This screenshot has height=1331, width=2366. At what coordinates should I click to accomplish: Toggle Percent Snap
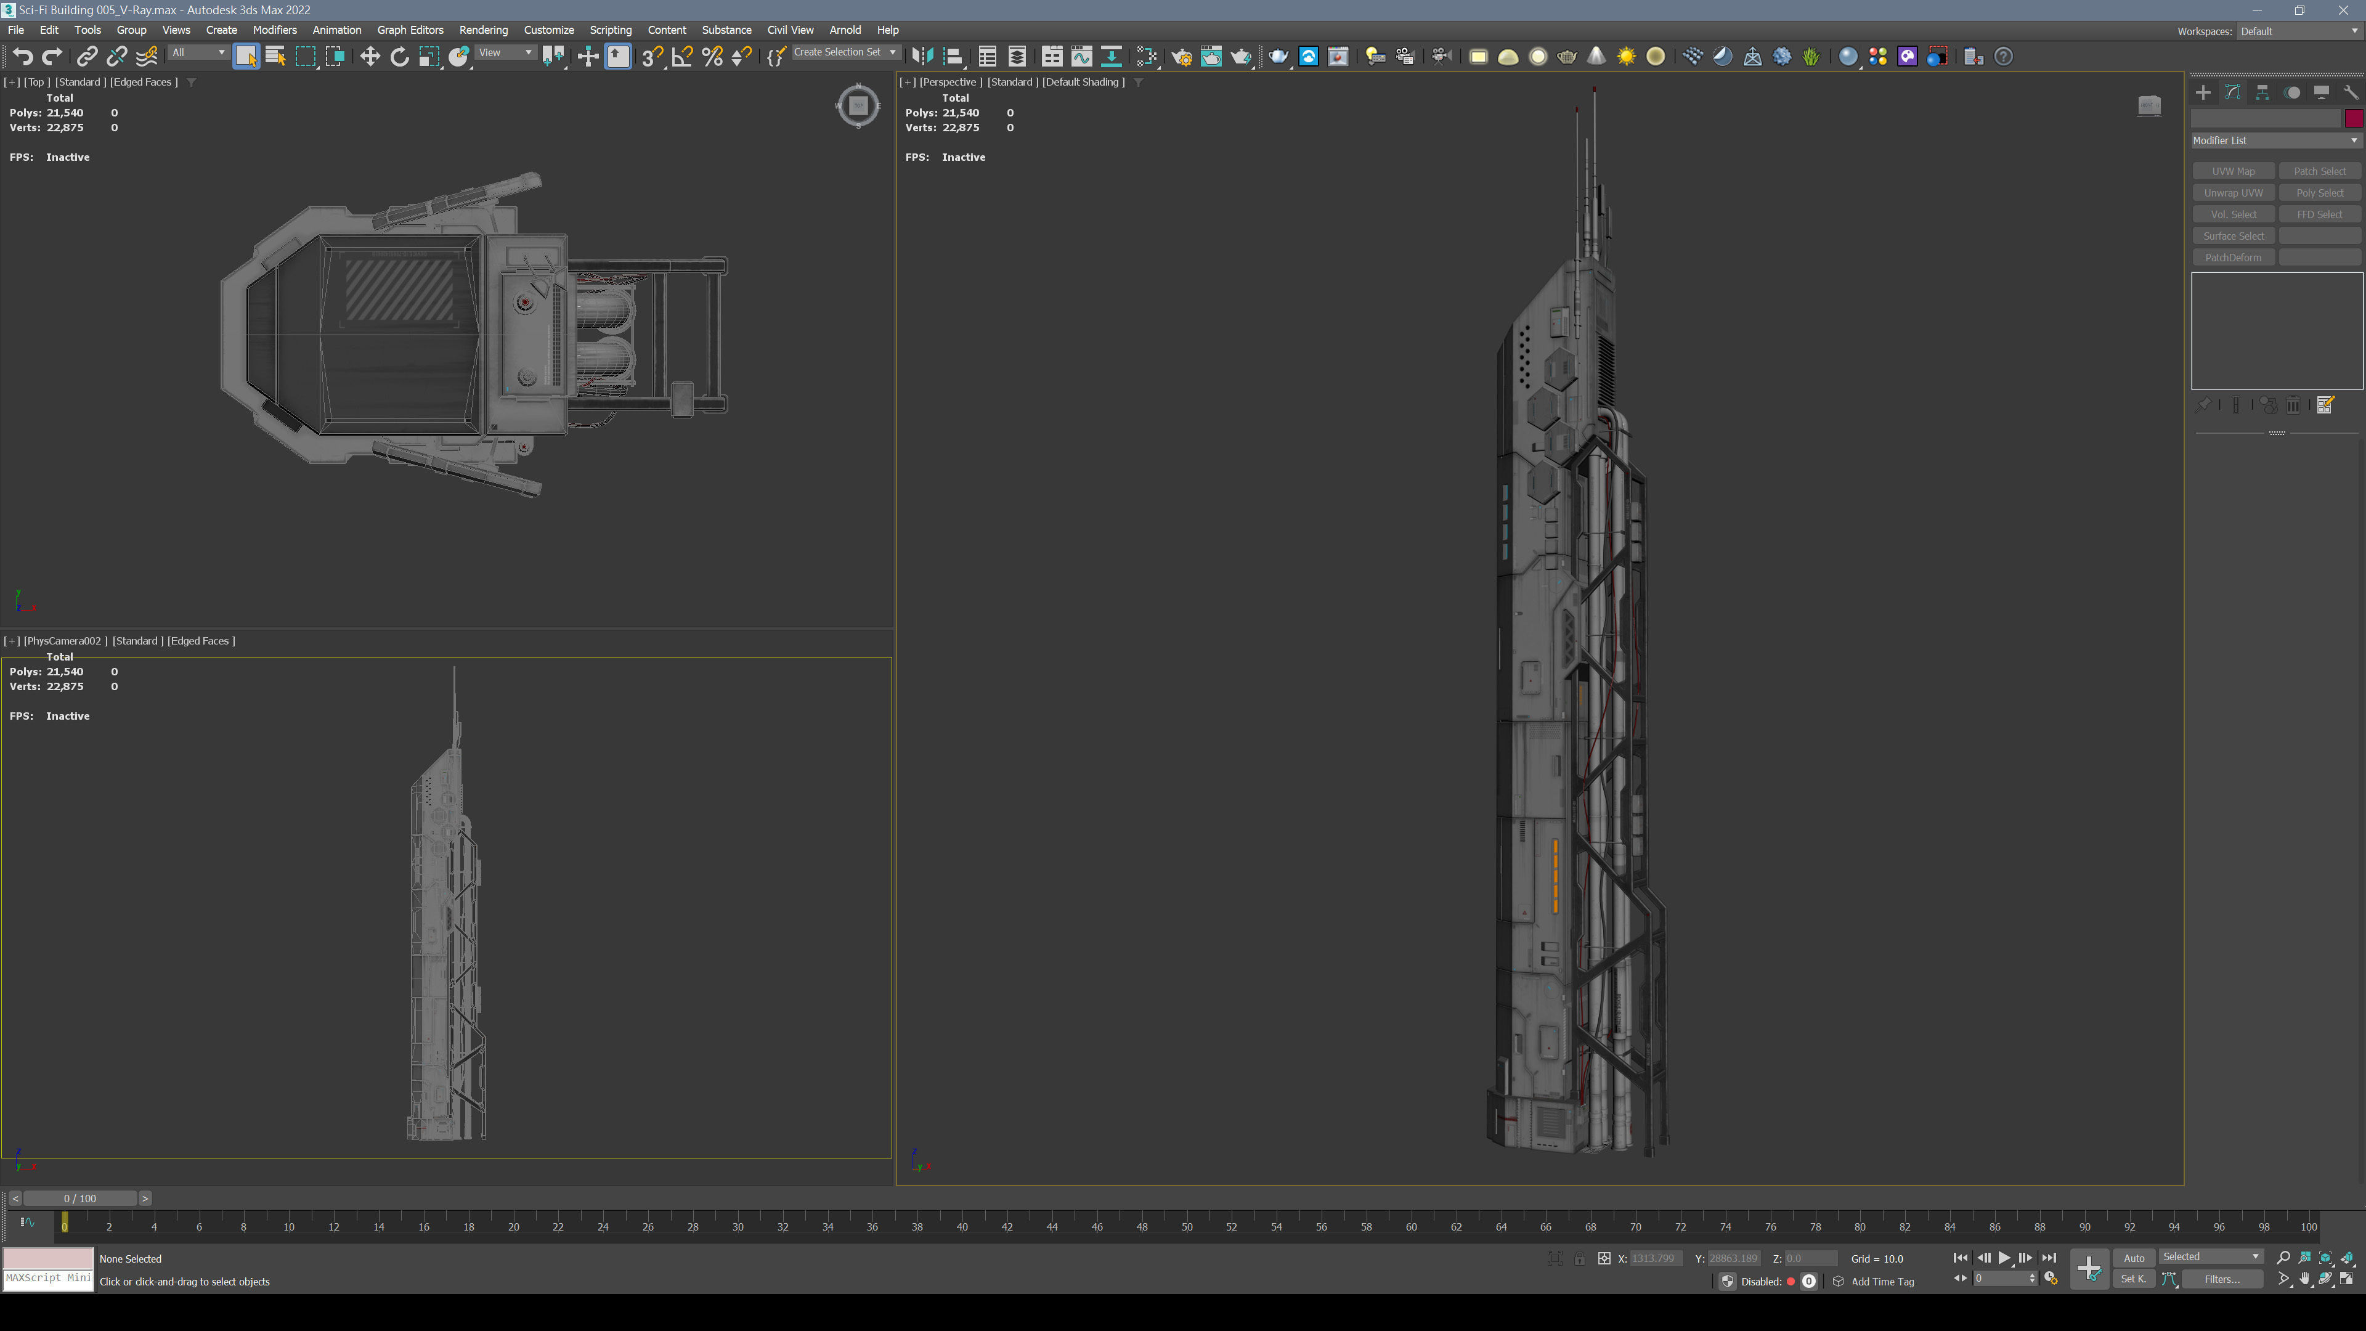pos(712,57)
